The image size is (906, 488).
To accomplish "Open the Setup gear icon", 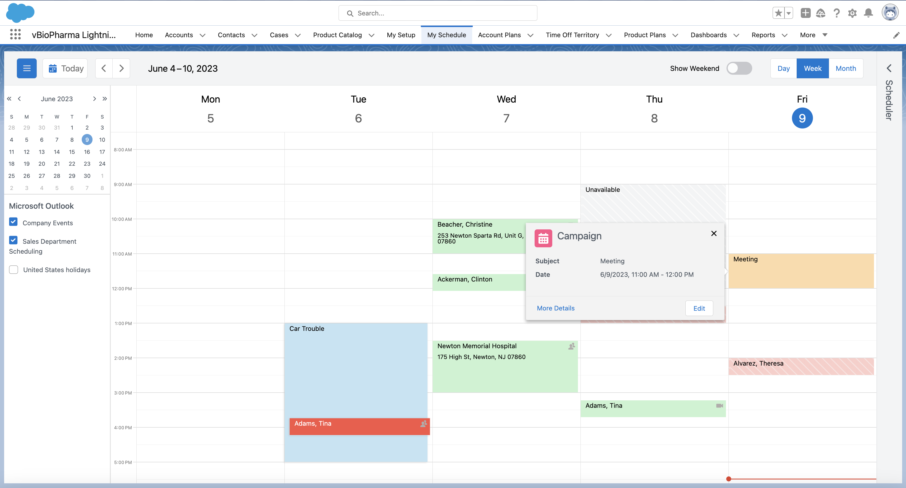I will [852, 13].
